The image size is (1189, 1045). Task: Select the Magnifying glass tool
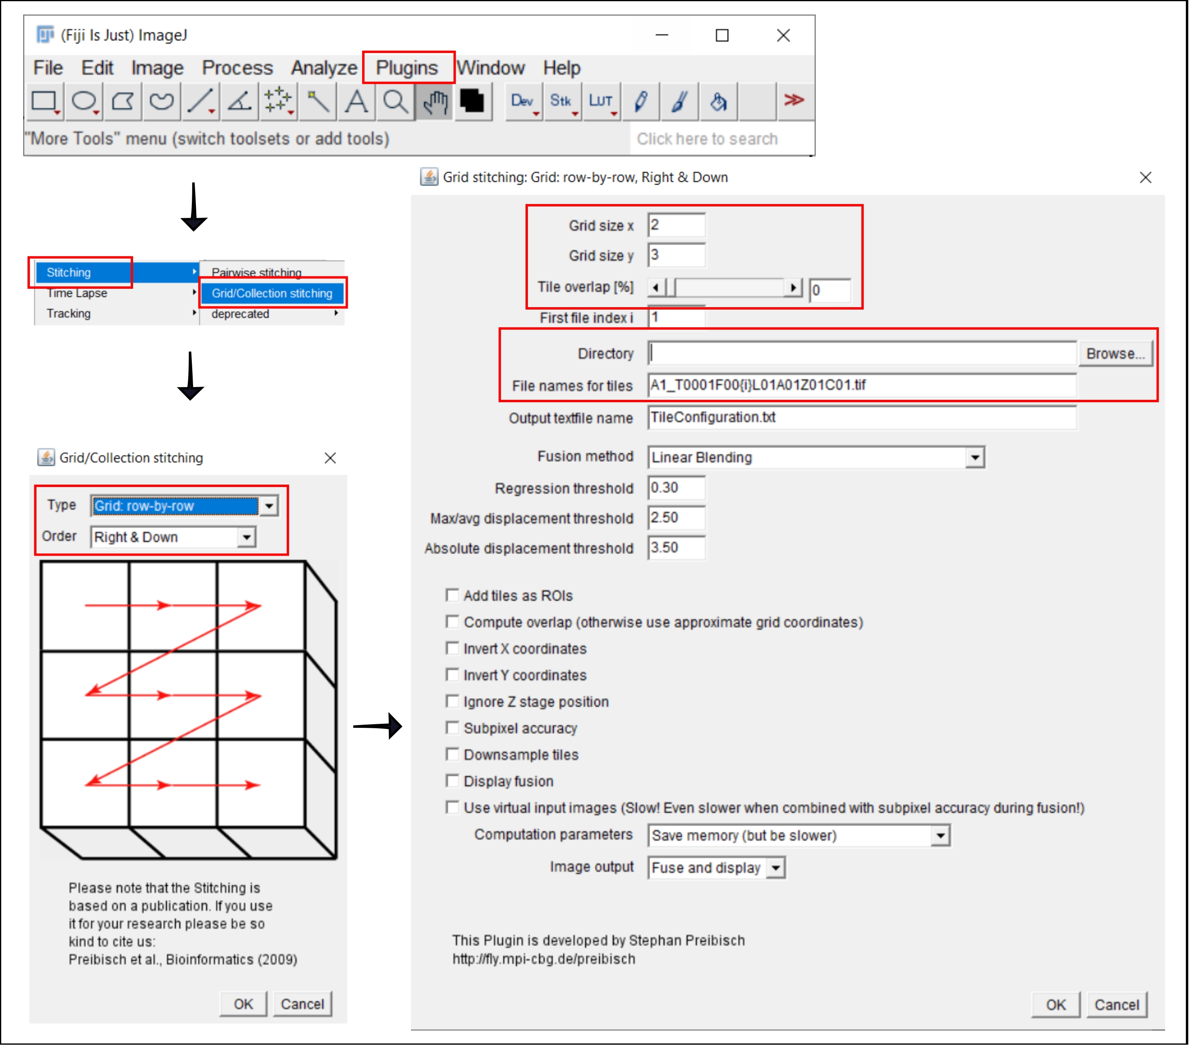[x=395, y=101]
